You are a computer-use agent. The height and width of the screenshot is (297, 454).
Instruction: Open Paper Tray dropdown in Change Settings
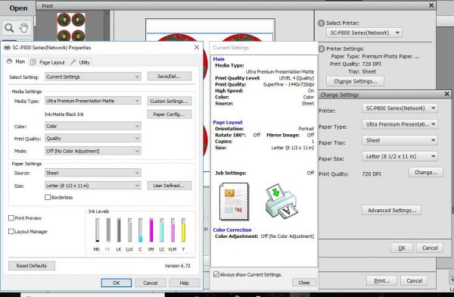400,140
